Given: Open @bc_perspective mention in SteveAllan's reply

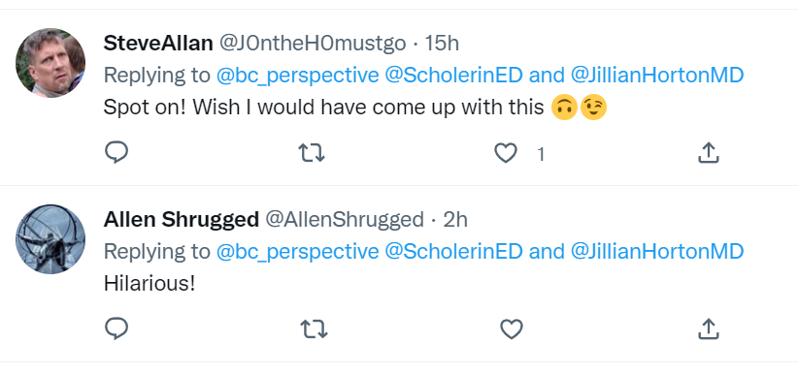Looking at the screenshot, I should 298,76.
